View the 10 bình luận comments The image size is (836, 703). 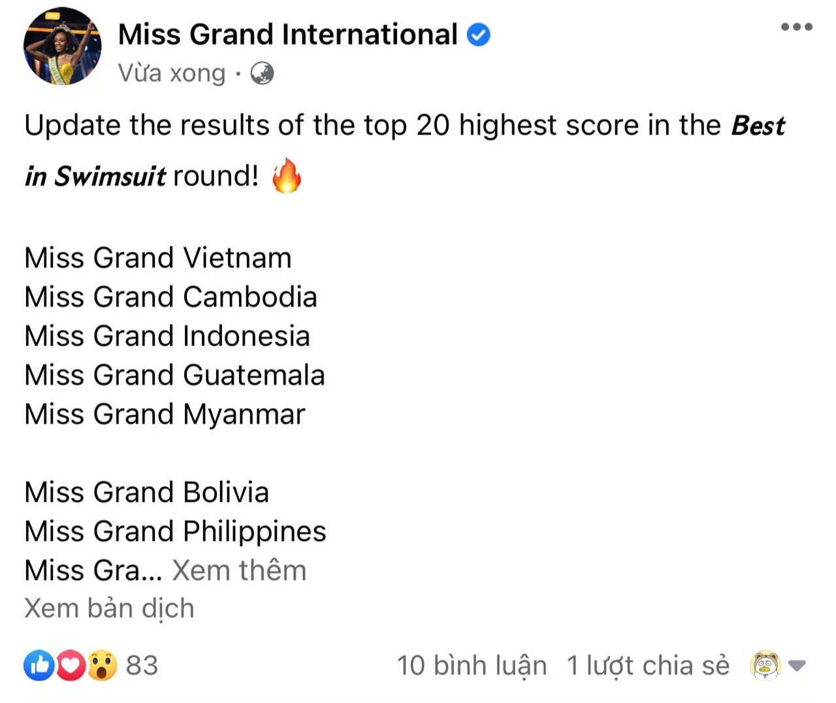pyautogui.click(x=472, y=666)
